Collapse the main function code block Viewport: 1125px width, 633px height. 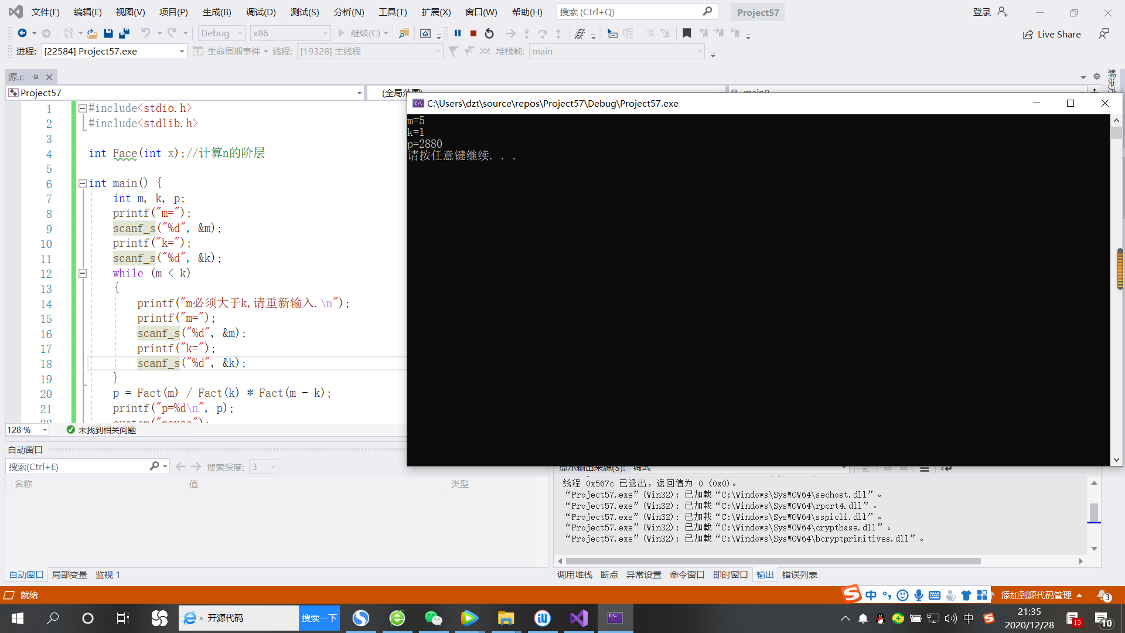point(83,183)
